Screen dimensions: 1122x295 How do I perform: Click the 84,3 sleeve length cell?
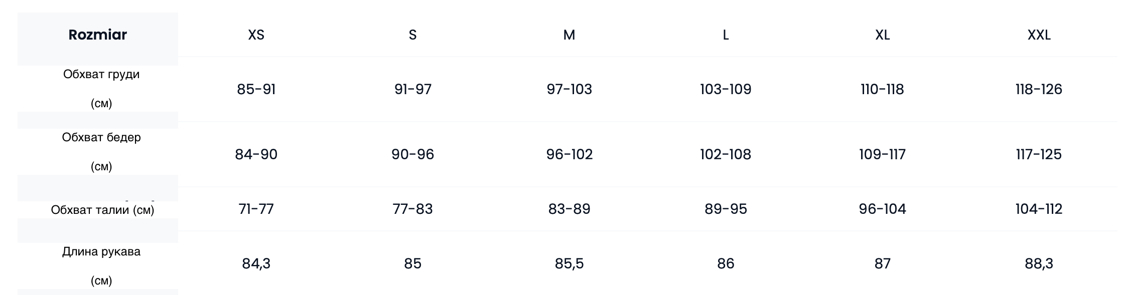[256, 263]
